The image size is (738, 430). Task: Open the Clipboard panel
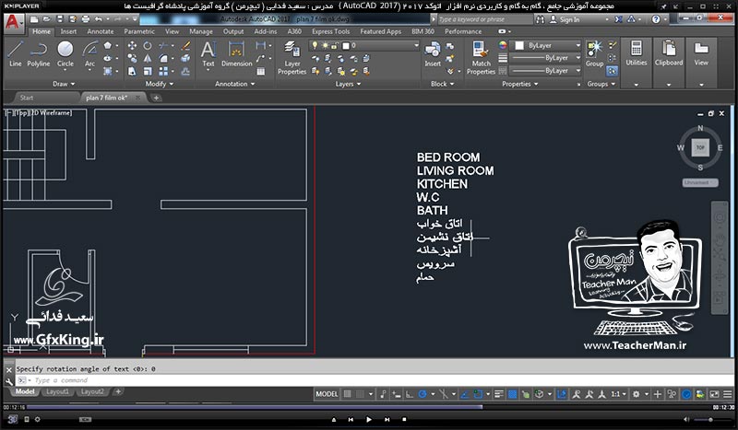[668, 52]
